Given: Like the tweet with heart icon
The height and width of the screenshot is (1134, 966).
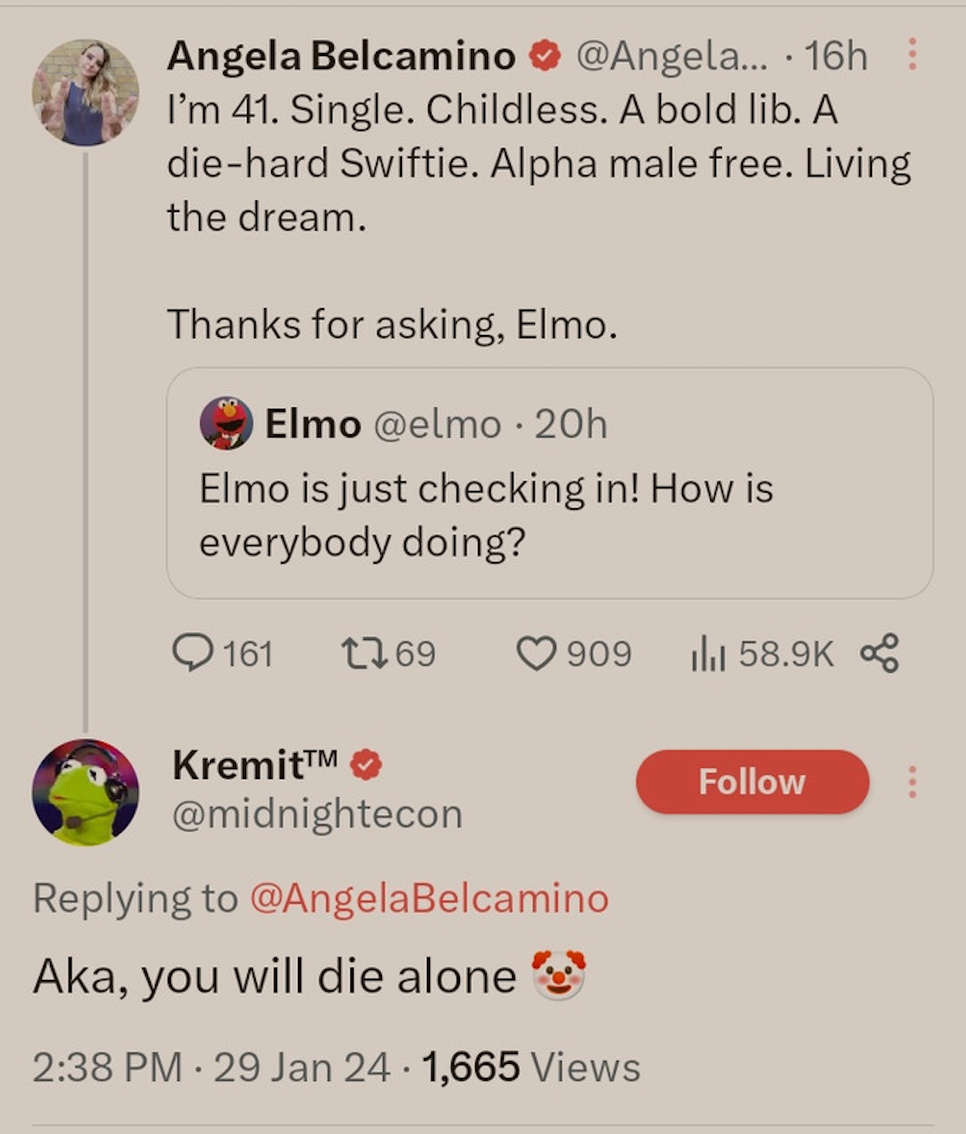Looking at the screenshot, I should pyautogui.click(x=536, y=653).
